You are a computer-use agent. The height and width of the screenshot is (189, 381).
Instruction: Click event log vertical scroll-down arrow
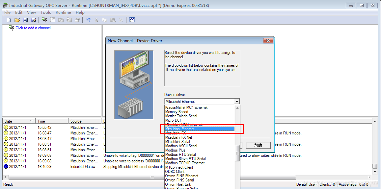click(375, 173)
